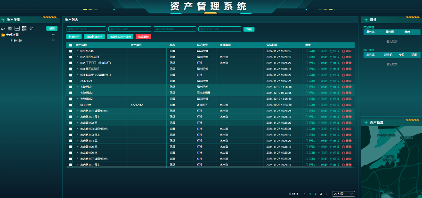Open the page size dropdown at bottom
Viewport: 422px width, 198px height.
[x=343, y=193]
